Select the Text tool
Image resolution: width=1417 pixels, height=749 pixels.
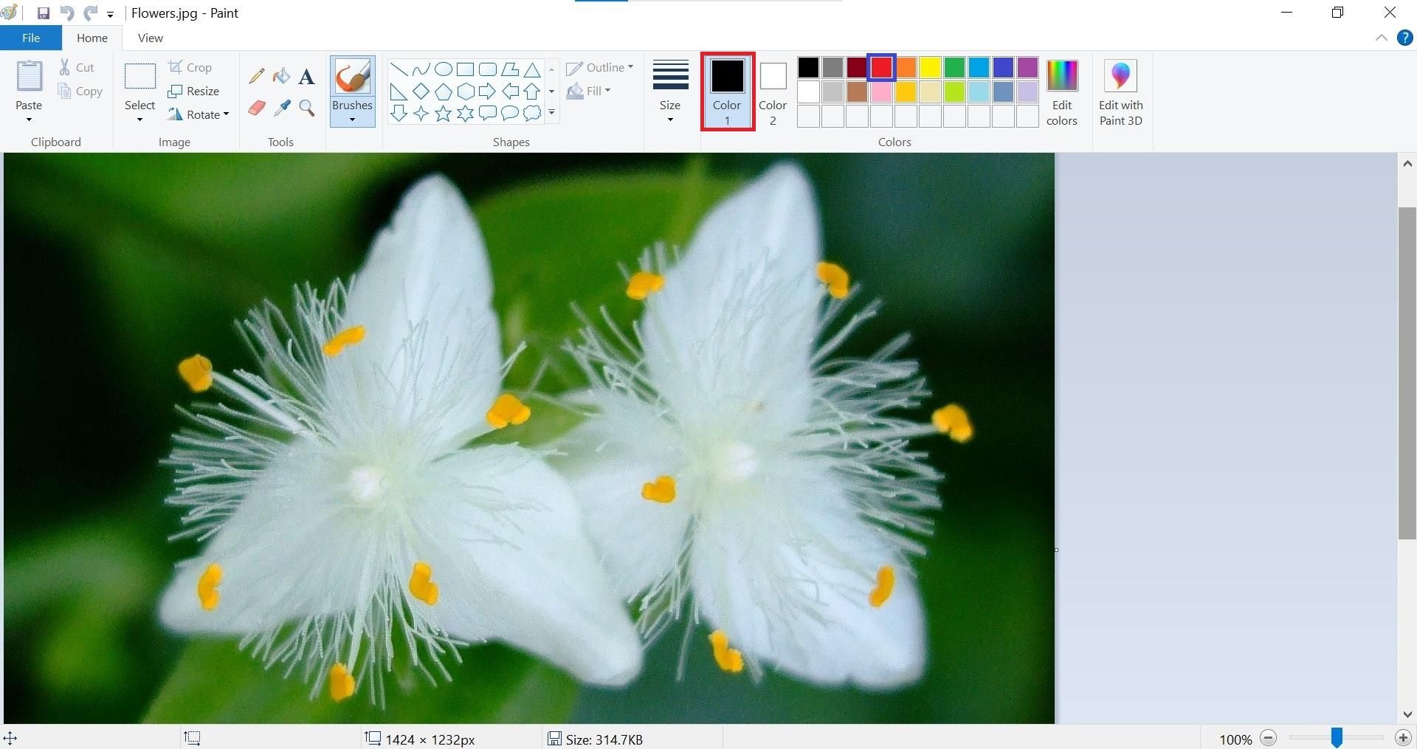(x=306, y=75)
